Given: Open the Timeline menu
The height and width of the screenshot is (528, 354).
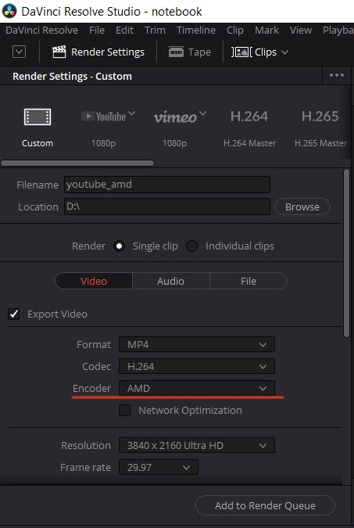Looking at the screenshot, I should (x=196, y=31).
